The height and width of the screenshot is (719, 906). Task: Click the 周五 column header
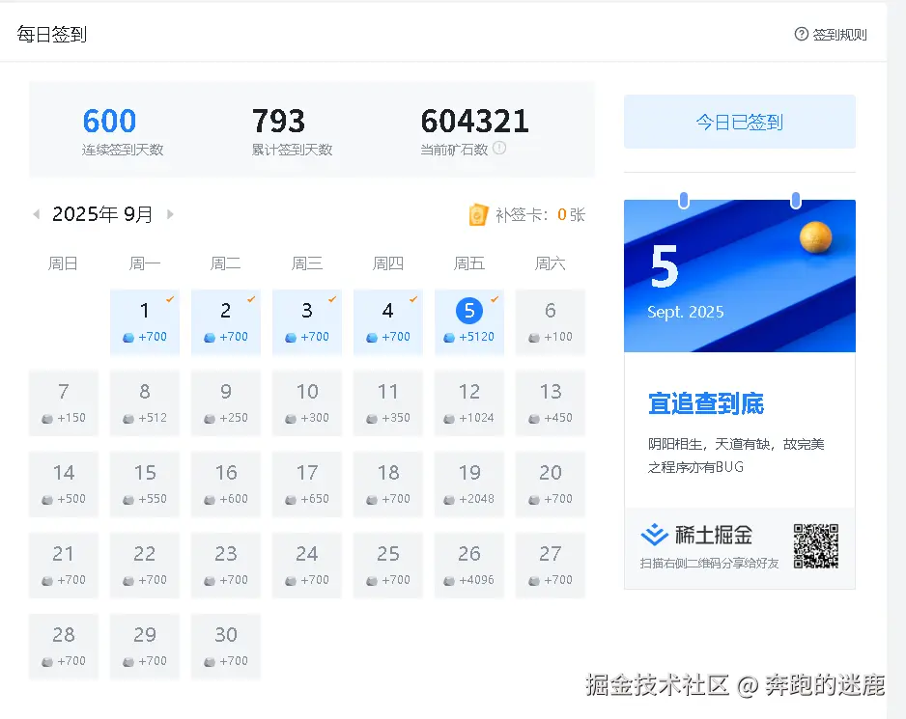(x=468, y=262)
